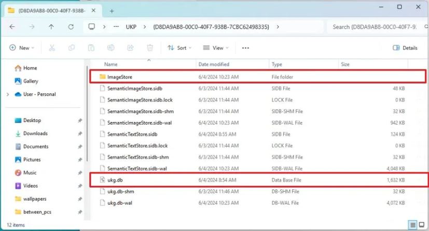The height and width of the screenshot is (231, 429).
Task: Click the Delete trash icon
Action: [x=150, y=48]
